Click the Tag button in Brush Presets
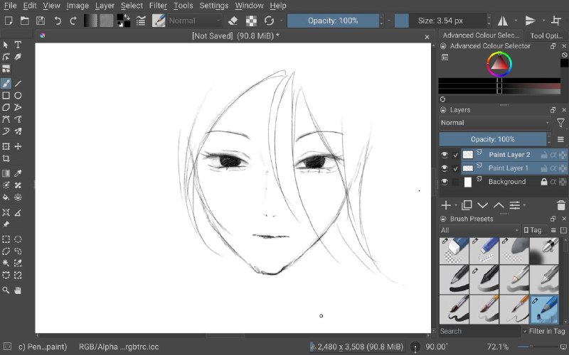This screenshot has height=355, width=569. pyautogui.click(x=533, y=230)
